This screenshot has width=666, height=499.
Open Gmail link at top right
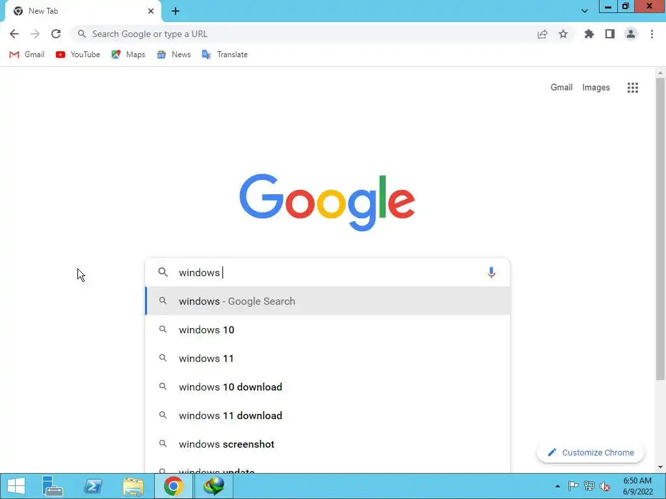(x=561, y=88)
